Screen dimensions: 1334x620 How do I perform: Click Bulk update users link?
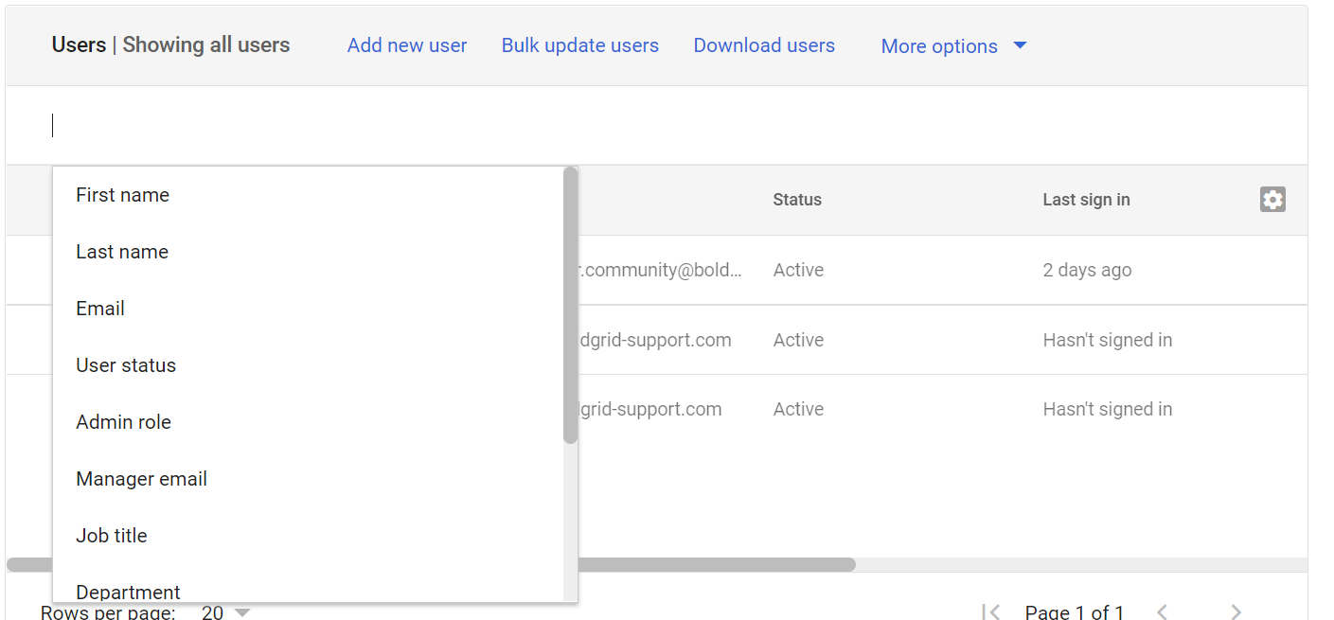[580, 45]
